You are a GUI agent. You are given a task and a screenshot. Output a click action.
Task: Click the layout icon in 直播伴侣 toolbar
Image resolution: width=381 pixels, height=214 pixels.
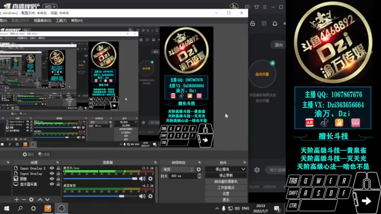[264, 23]
